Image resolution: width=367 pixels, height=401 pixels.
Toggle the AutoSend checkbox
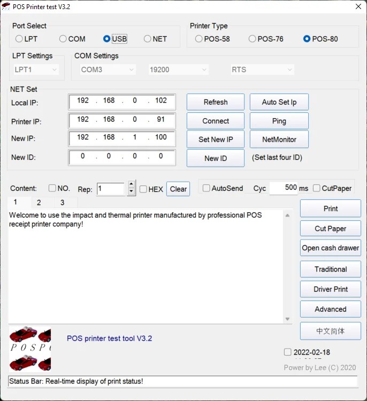[207, 188]
